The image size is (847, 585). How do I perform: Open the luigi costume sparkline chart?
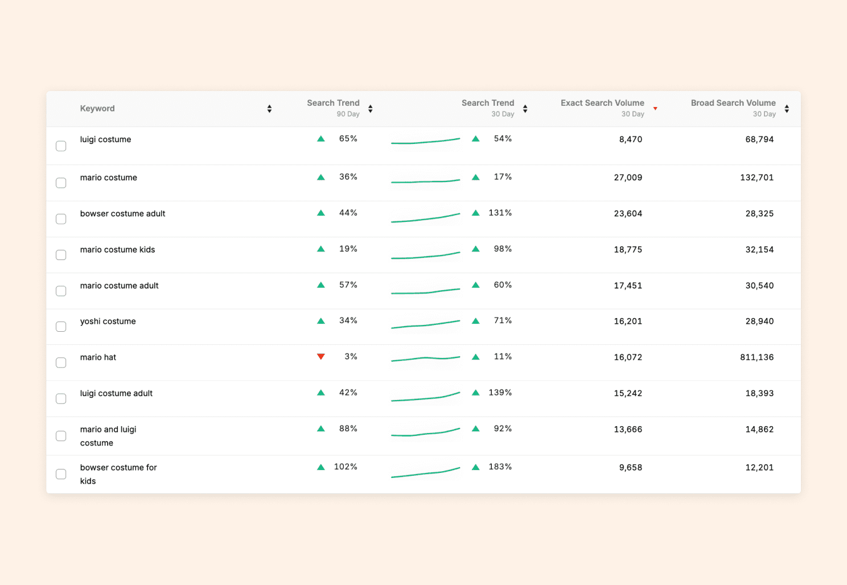point(425,141)
